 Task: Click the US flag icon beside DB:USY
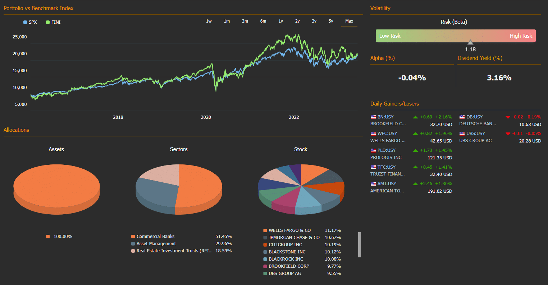(462, 117)
